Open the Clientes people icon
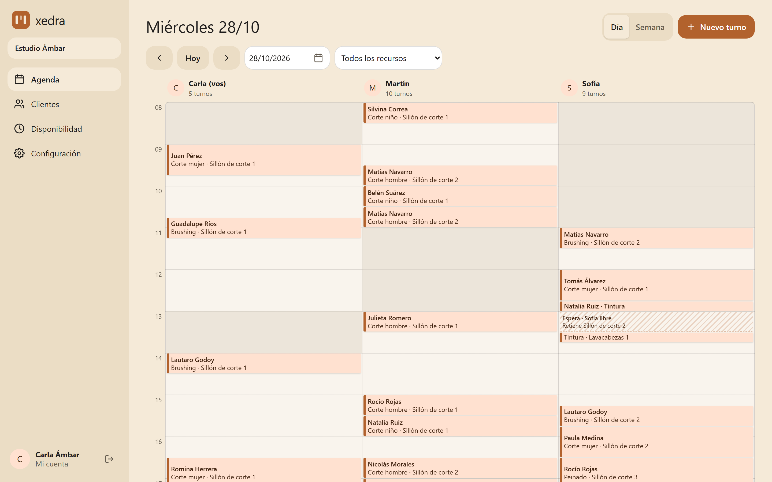 19,104
